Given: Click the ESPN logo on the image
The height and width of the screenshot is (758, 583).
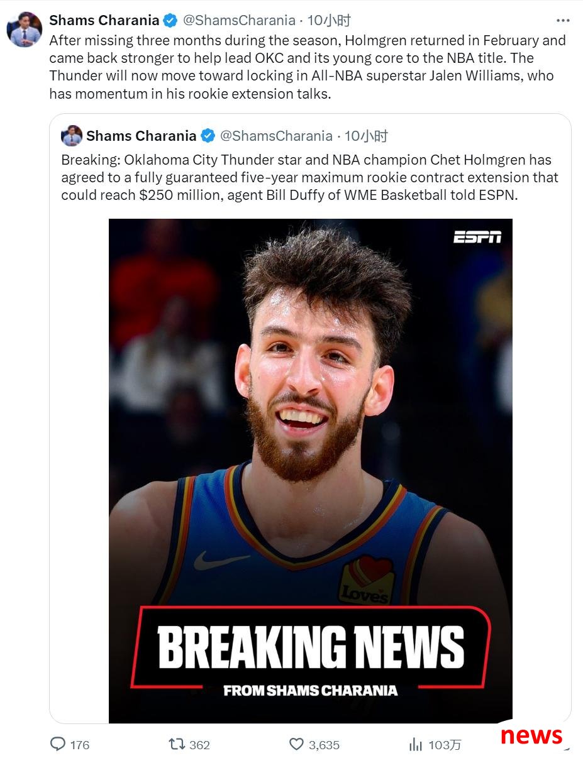Looking at the screenshot, I should pos(477,237).
